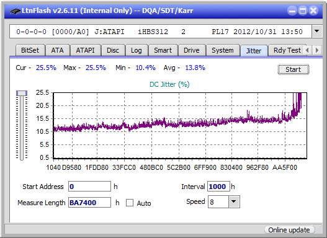This screenshot has height=238, width=327.
Task: Click the Interval value field
Action: coord(218,186)
